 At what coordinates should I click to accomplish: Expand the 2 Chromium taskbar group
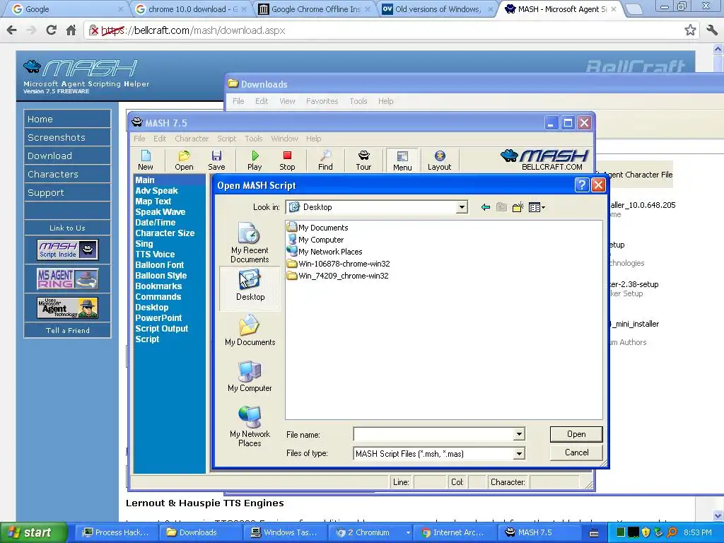point(373,532)
